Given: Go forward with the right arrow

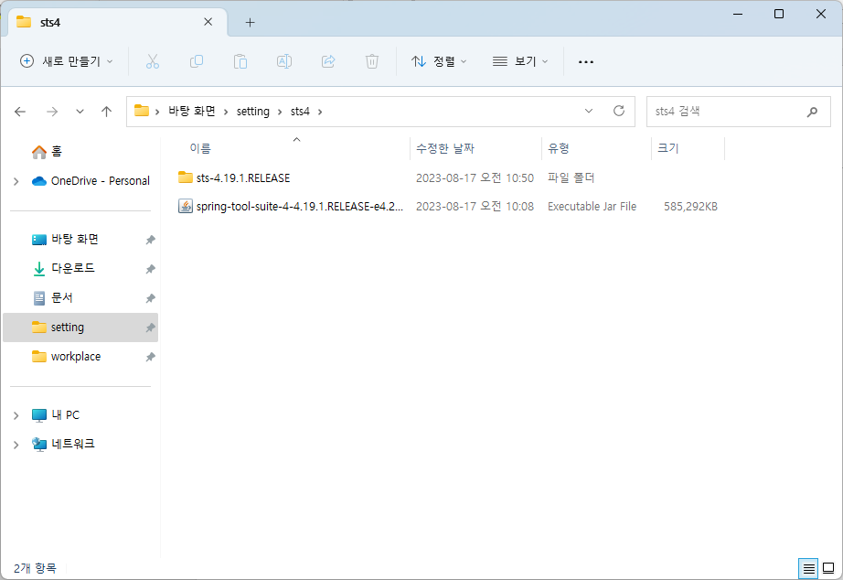Looking at the screenshot, I should click(x=52, y=112).
